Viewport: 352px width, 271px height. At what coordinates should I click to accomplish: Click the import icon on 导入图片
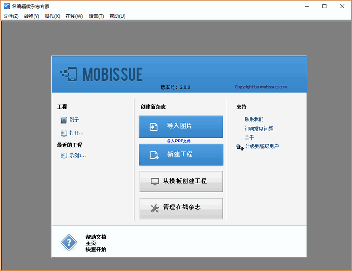(x=154, y=127)
